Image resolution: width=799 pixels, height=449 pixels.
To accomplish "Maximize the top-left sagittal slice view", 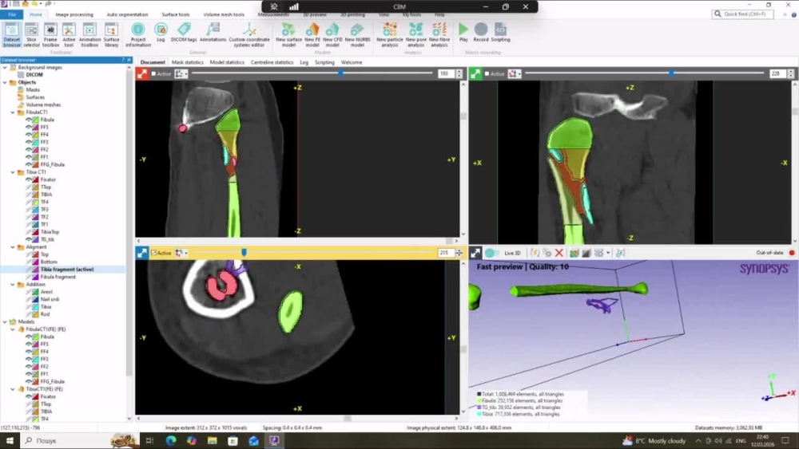I will (141, 73).
